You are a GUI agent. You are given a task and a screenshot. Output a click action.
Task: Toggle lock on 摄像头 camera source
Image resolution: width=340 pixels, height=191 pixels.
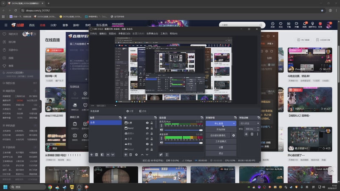coord(152,133)
